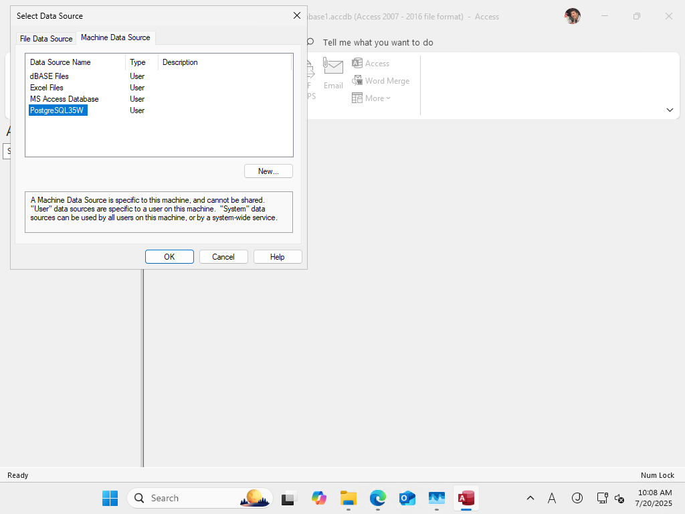Viewport: 685px width, 514px height.
Task: Open the More export dropdown in ribbon
Action: [x=371, y=98]
